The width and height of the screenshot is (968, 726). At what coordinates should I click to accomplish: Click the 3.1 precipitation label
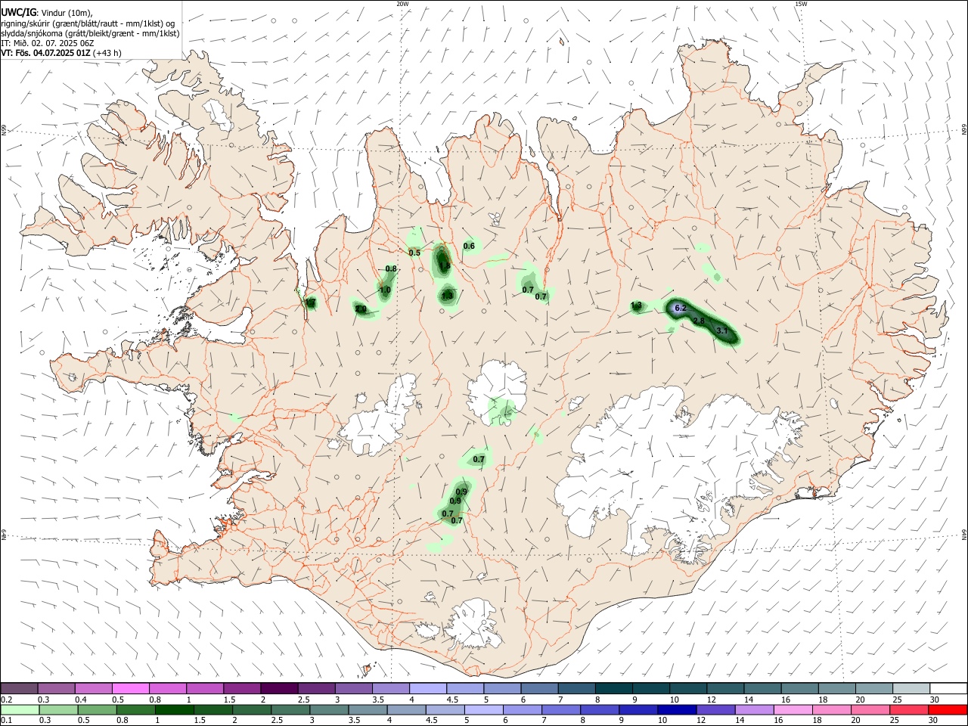coord(721,330)
